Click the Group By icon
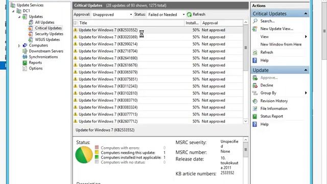The width and height of the screenshot is (327, 184). coord(255,93)
